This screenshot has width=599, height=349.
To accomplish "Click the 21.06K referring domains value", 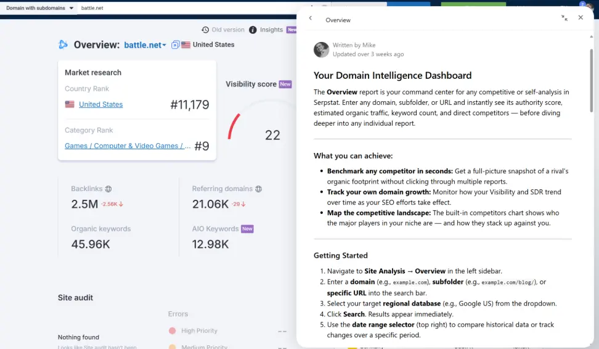I will (x=210, y=204).
